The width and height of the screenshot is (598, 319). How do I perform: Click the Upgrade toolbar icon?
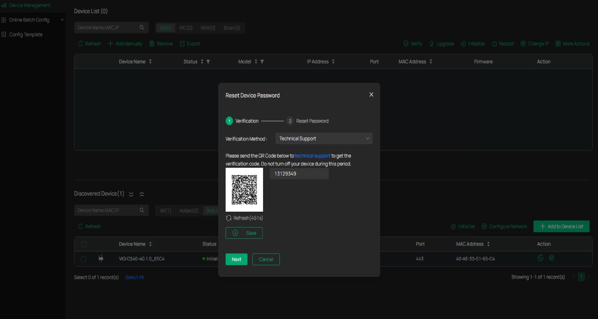(x=431, y=44)
